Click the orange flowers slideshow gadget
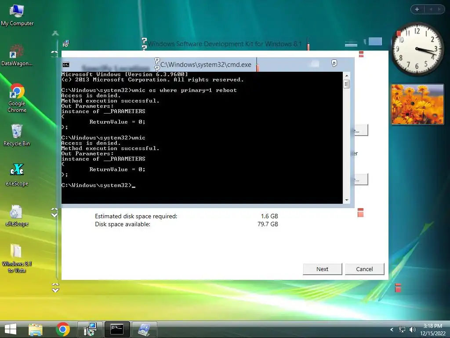Screen dimensions: 450x338 coord(417,104)
